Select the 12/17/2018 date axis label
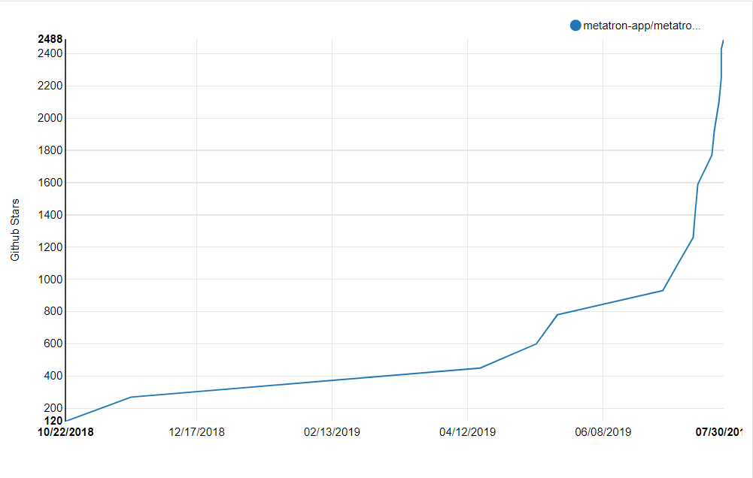The height and width of the screenshot is (478, 753). [196, 432]
